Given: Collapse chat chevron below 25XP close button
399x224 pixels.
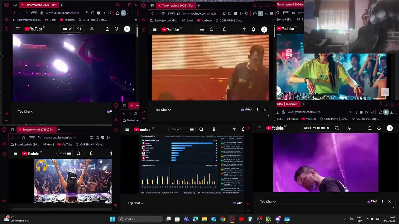Looking at the screenshot, I should 393,208.
